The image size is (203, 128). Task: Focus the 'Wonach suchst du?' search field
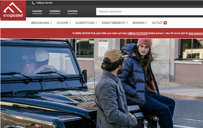click(x=150, y=11)
